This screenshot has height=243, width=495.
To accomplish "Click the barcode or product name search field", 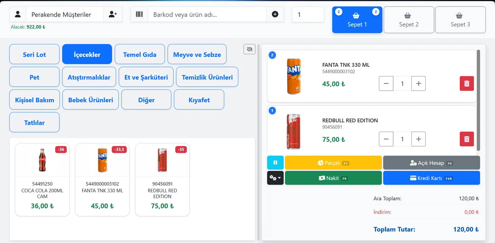I will click(x=207, y=14).
